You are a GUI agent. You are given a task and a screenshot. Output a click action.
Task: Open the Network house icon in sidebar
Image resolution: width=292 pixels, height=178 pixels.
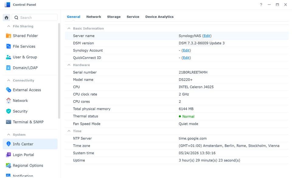(x=9, y=100)
